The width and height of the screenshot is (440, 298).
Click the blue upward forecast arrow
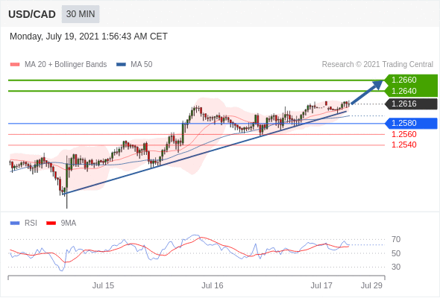(x=367, y=92)
